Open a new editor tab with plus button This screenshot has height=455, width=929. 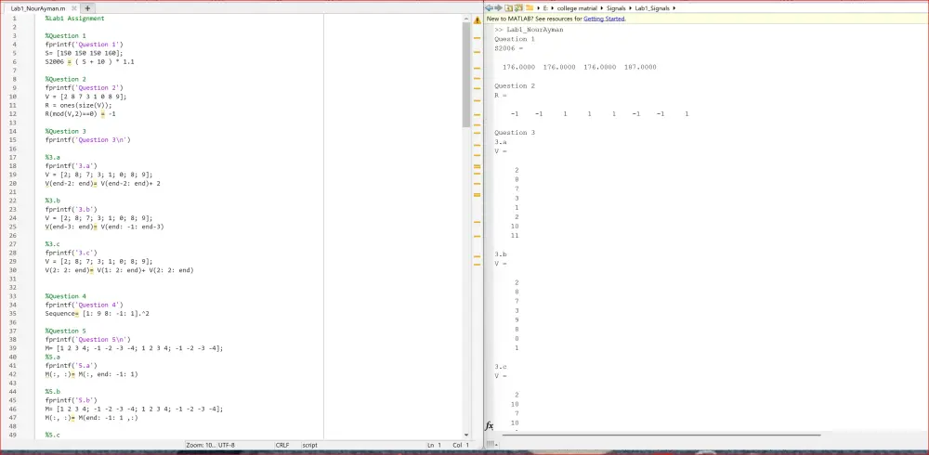point(87,8)
